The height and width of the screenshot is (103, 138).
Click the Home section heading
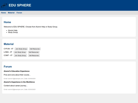tap(7, 22)
